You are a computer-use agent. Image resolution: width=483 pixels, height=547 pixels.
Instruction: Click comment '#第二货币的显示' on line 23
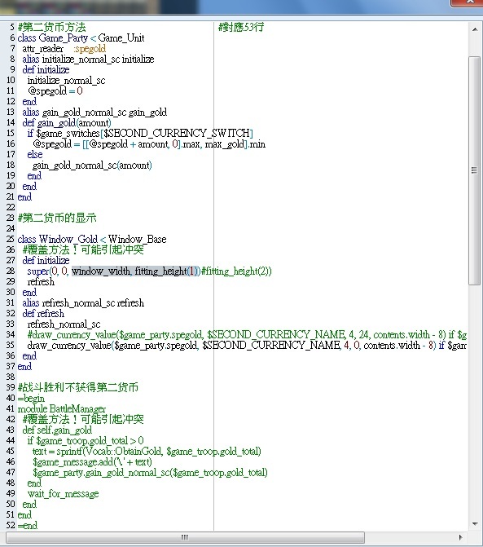click(57, 218)
